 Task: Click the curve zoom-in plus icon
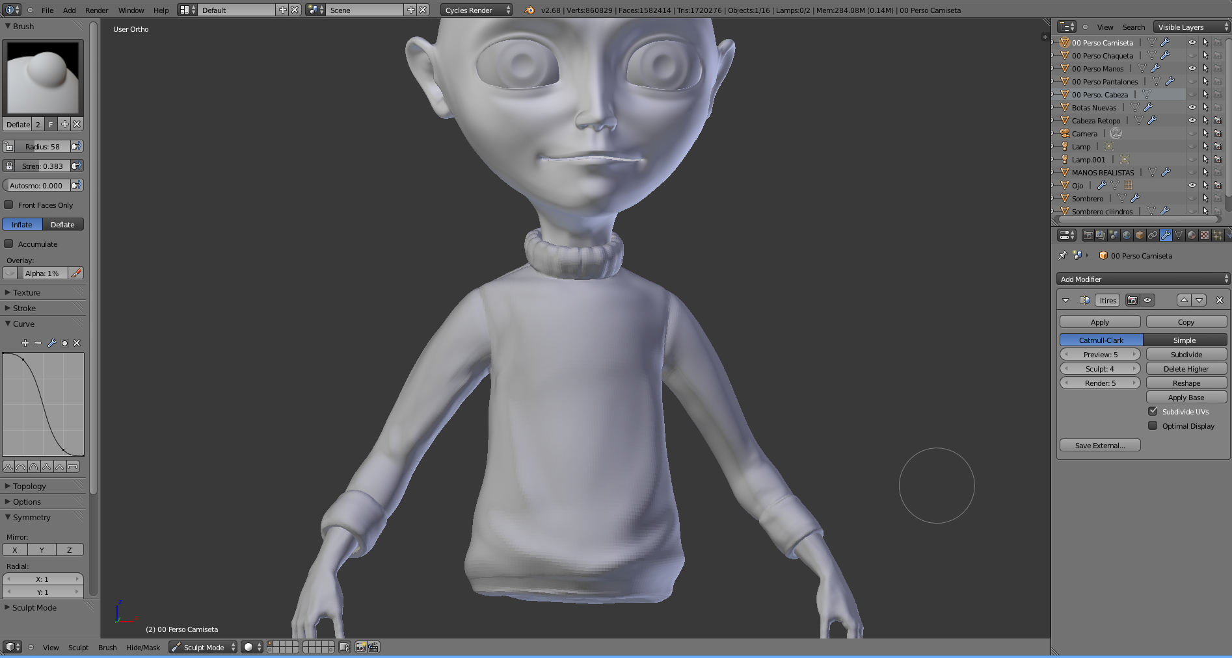pyautogui.click(x=25, y=343)
